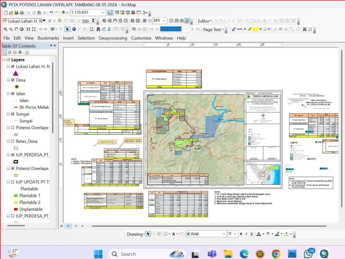The width and height of the screenshot is (345, 259).
Task: Open the font size dropdown
Action: pyautogui.click(x=235, y=234)
